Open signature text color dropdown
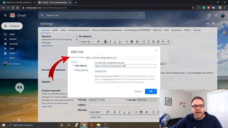This screenshot has height=128, width=228. click(121, 42)
